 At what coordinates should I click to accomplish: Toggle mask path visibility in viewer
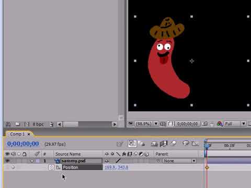[170, 124]
